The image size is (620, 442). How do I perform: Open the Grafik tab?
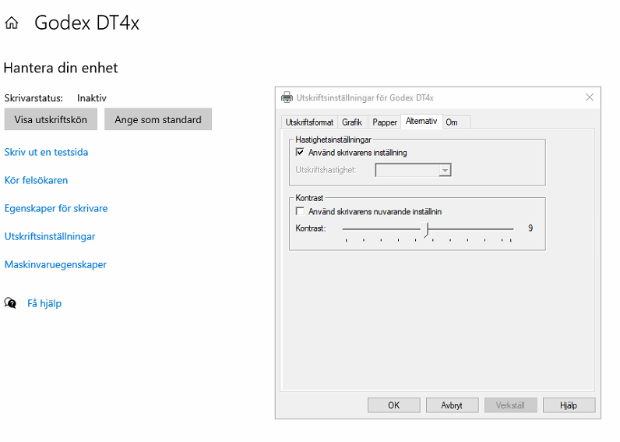pos(352,122)
